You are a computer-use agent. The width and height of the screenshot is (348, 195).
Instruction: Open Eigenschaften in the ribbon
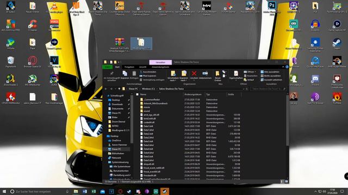coord(236,75)
